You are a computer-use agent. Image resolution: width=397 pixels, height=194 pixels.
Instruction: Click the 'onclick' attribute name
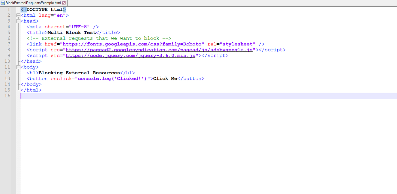61,79
